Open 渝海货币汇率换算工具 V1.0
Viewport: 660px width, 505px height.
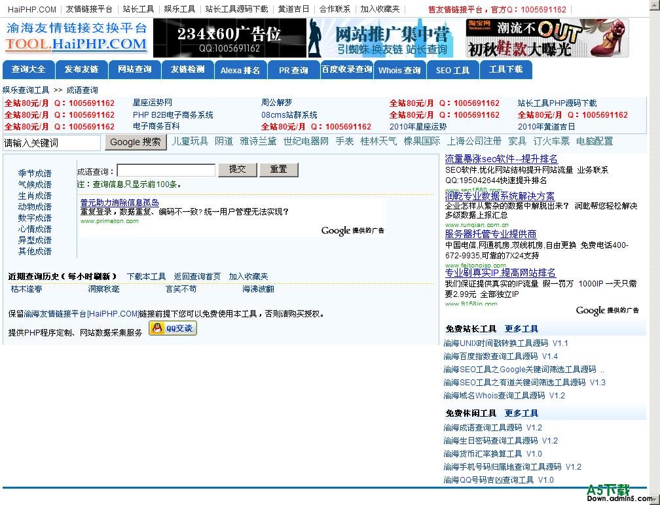point(493,454)
